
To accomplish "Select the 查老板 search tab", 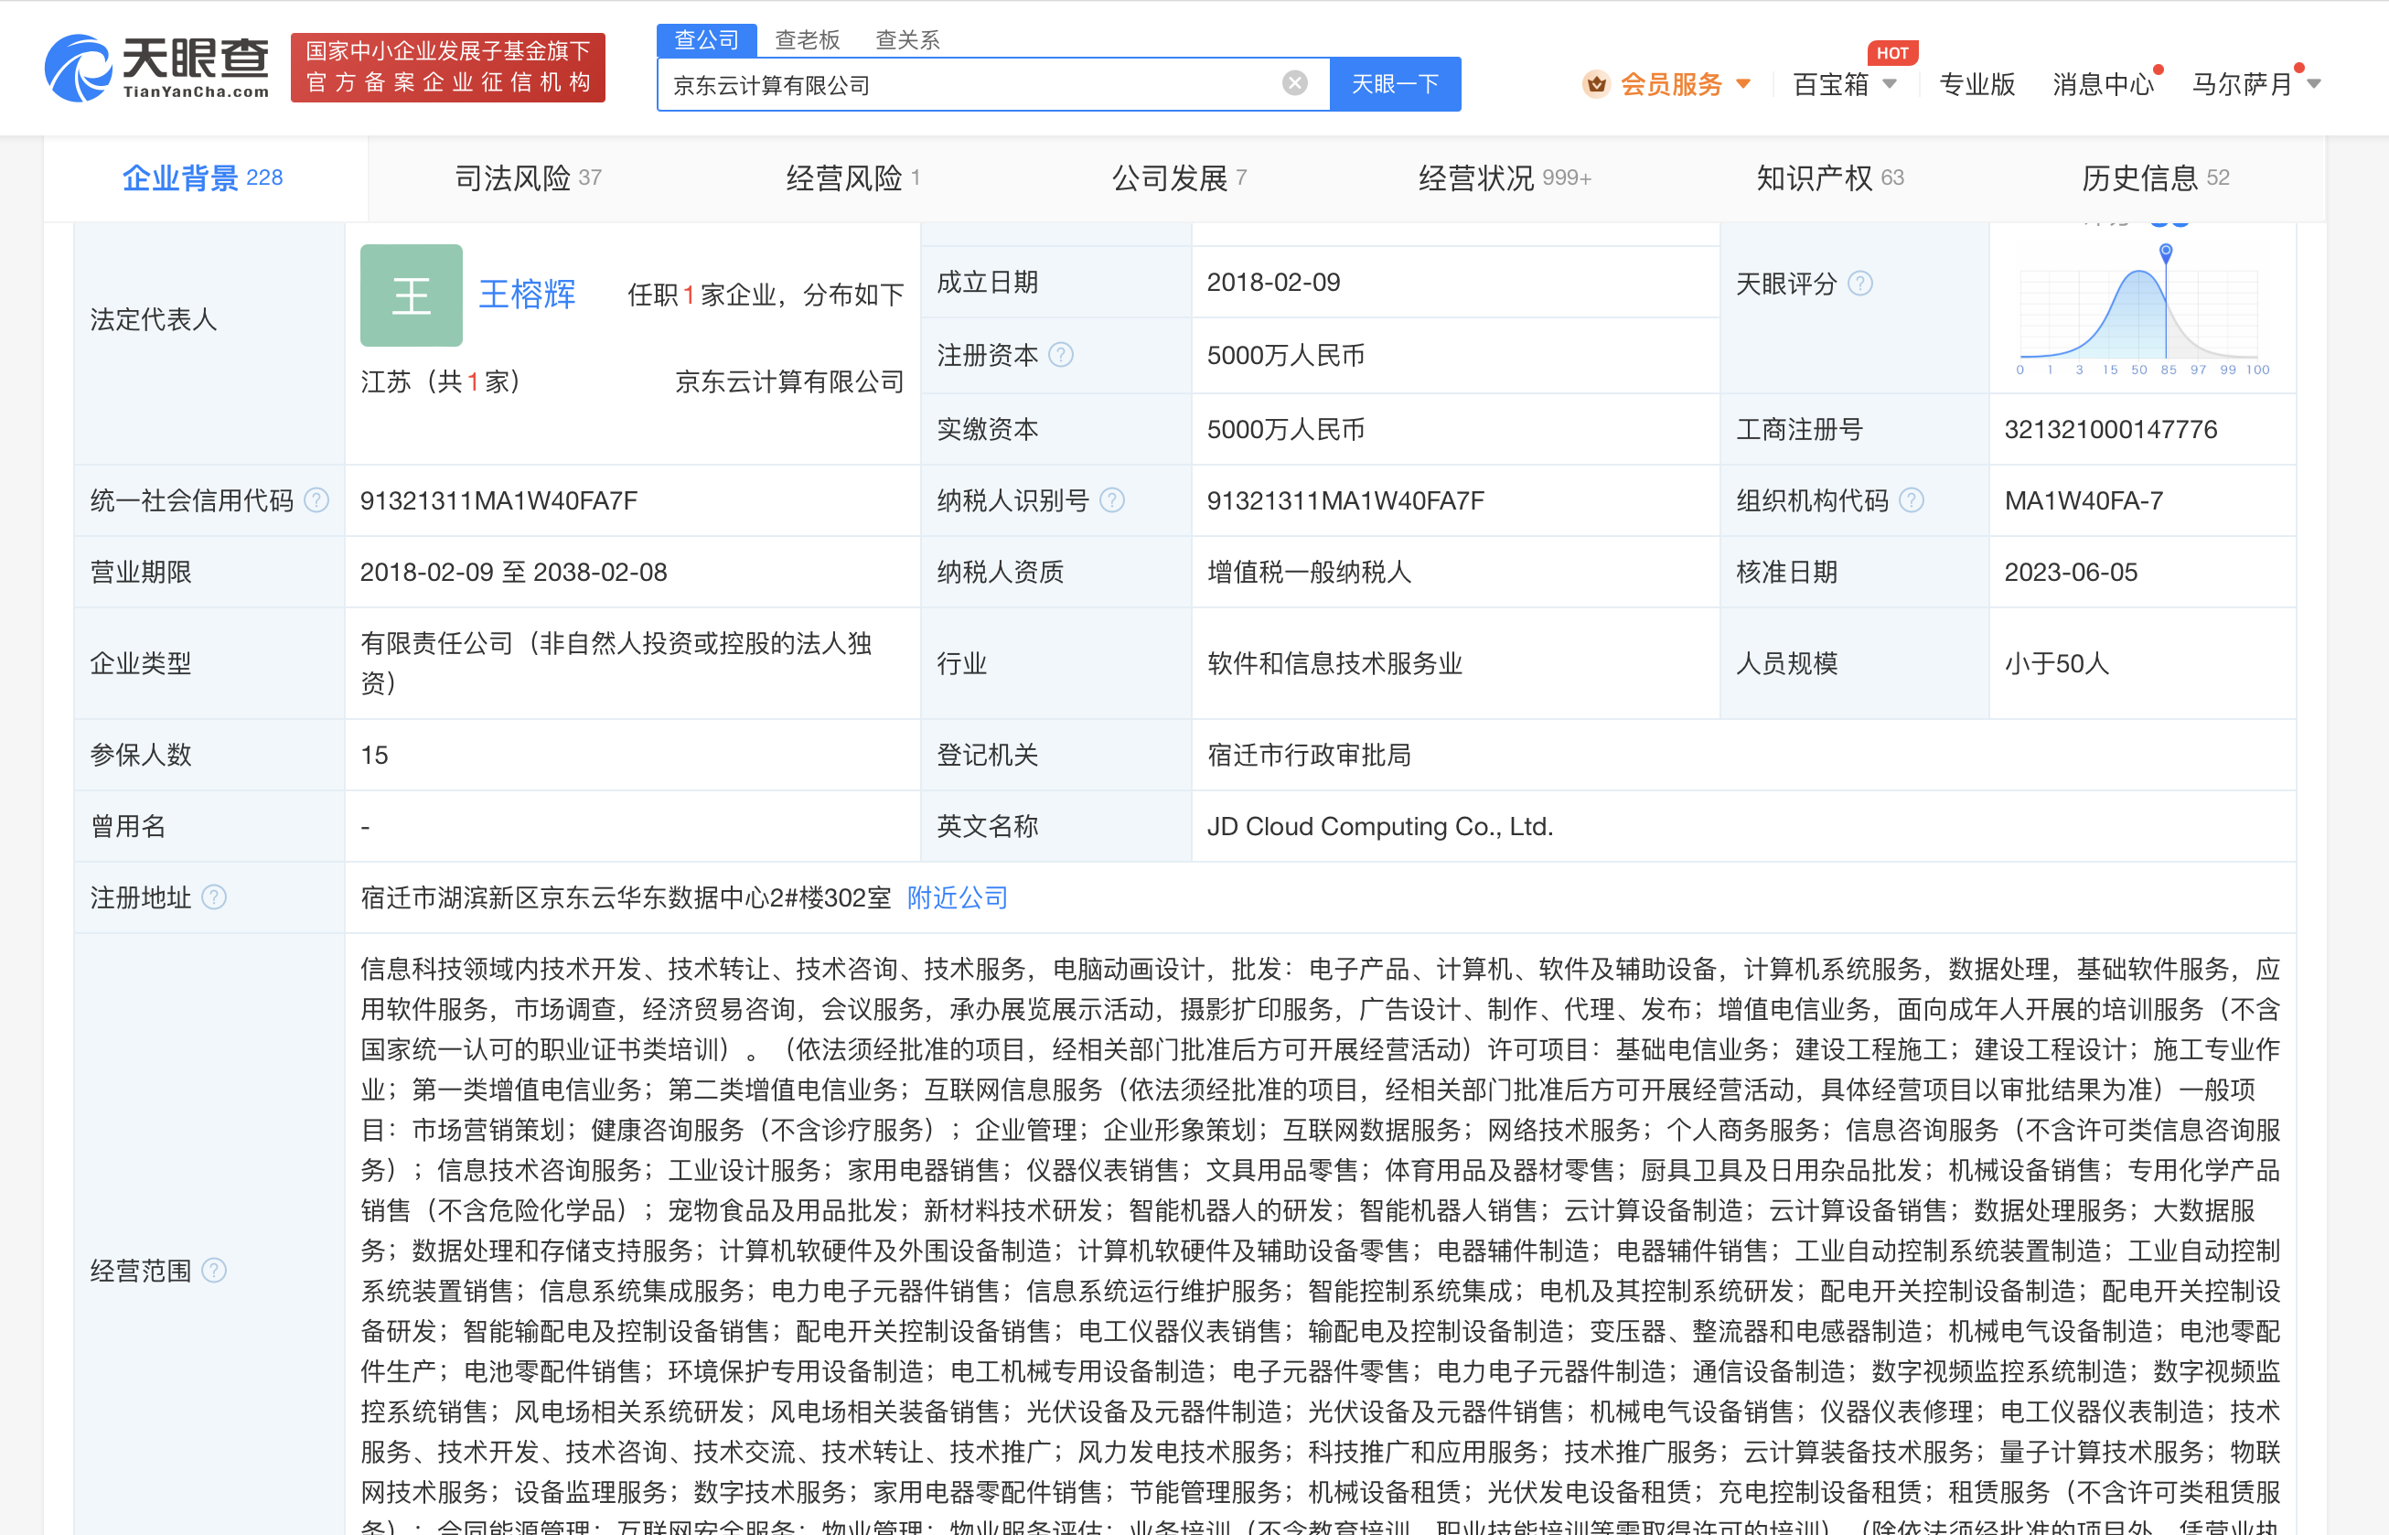I will (808, 40).
